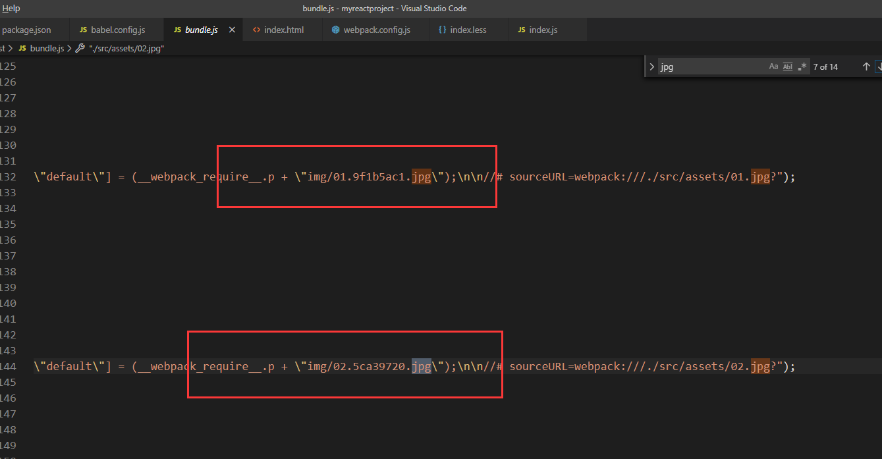Viewport: 882px width, 459px height.
Task: Switch to the index.html tab
Action: 283,30
